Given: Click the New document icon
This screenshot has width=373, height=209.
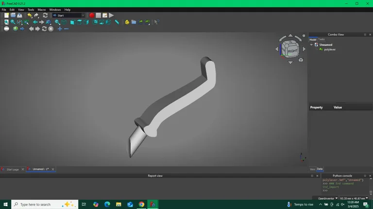Looking at the screenshot, I should tap(6, 15).
